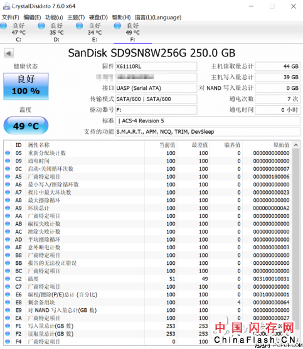Click the standard field ACS-4 Revision 5
Screen dimensions: 303x349
(208, 121)
